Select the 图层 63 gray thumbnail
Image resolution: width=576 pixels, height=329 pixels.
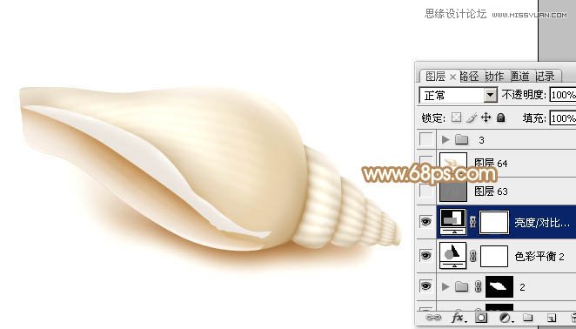pyautogui.click(x=453, y=191)
